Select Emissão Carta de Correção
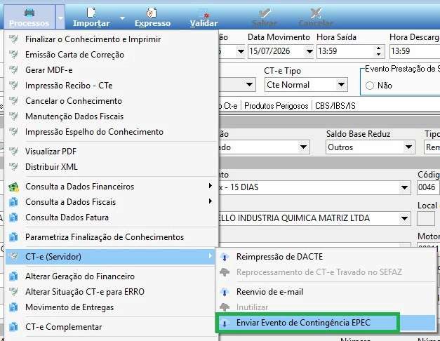 tap(74, 55)
